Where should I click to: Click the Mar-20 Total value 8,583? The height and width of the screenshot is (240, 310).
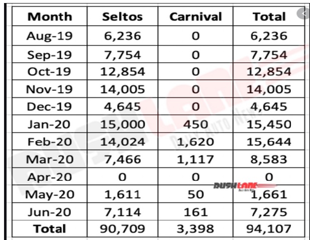[269, 159]
